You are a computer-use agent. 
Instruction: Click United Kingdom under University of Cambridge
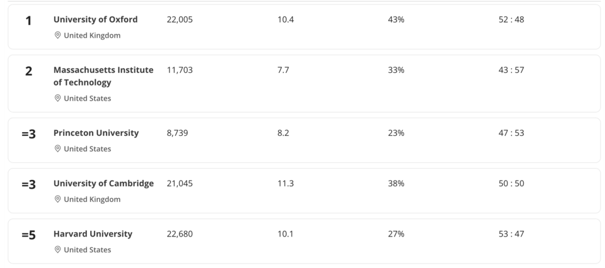coord(92,199)
